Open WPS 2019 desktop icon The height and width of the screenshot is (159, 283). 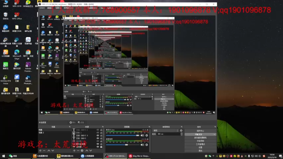17,4
